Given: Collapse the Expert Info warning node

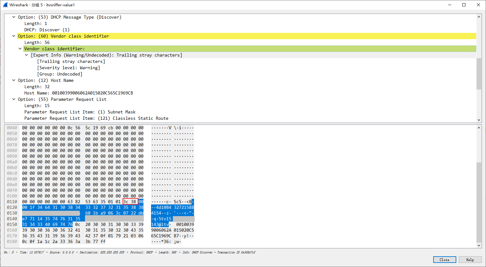Looking at the screenshot, I should pyautogui.click(x=27, y=55).
